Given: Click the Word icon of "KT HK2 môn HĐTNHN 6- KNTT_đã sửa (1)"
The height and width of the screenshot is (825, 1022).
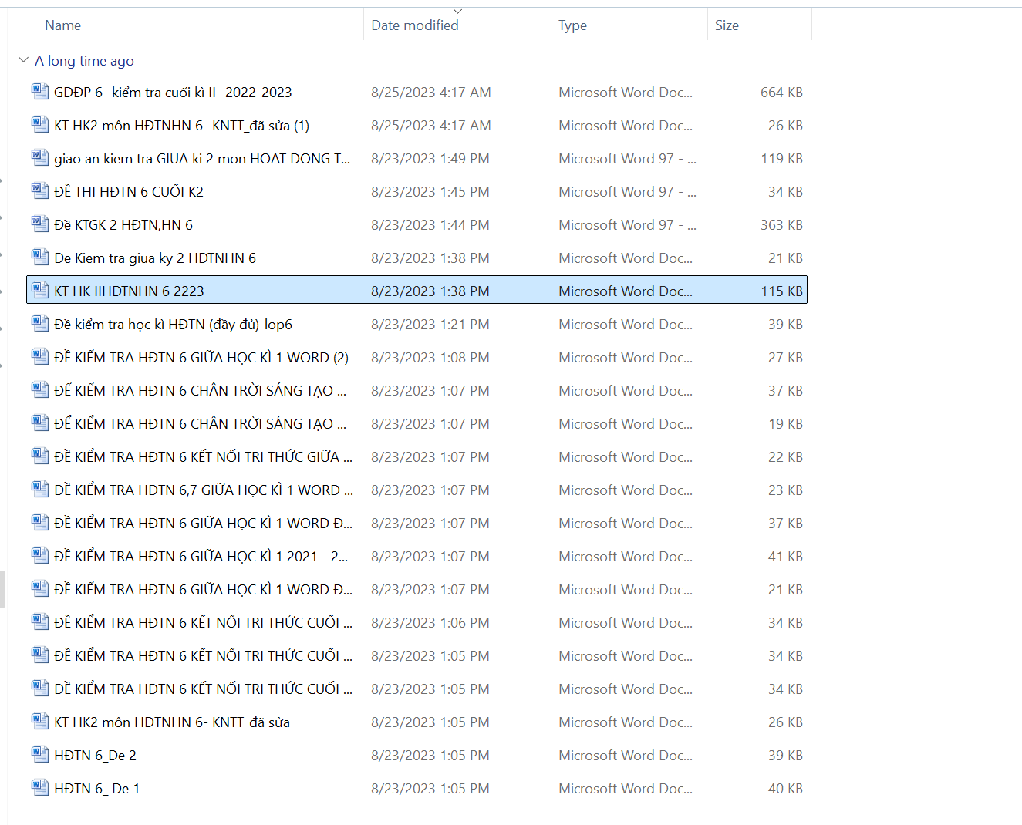Looking at the screenshot, I should [x=40, y=125].
